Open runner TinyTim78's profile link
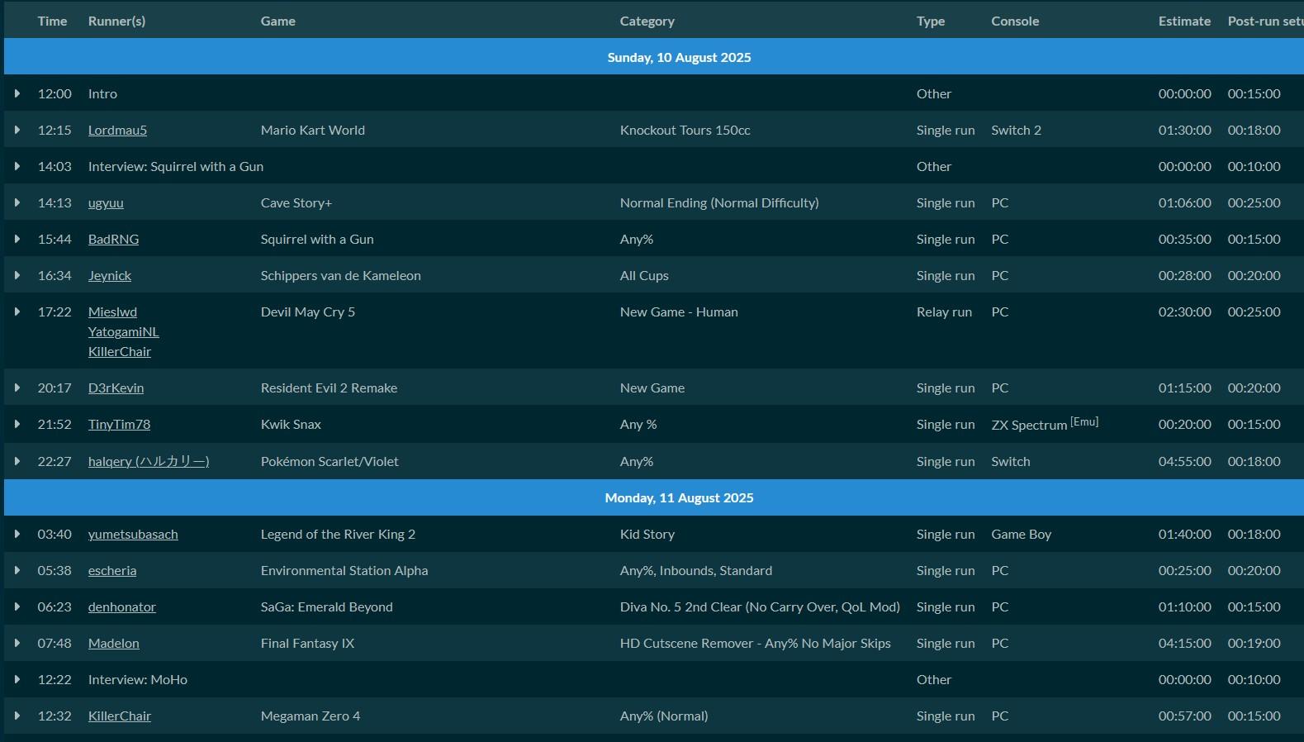The image size is (1304, 742). 119,425
